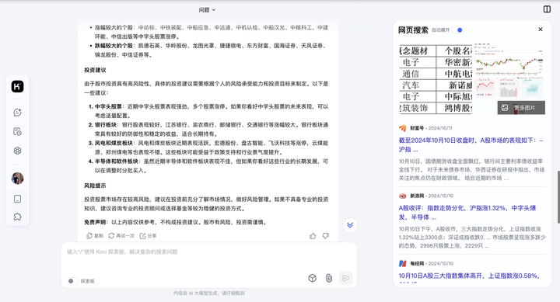The image size is (560, 302).
Task: Click the 内容由 AI 大模型生成 footer notice
Action: (x=209, y=293)
